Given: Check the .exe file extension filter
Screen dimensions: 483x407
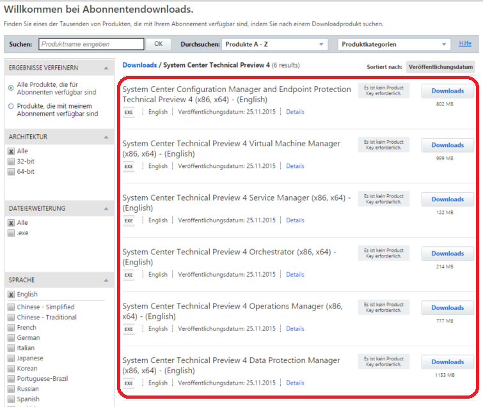Looking at the screenshot, I should 11,233.
